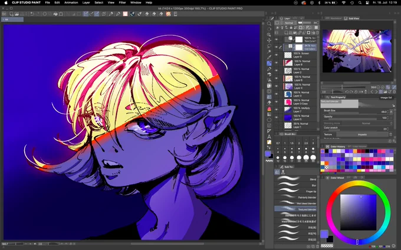The image size is (401, 250).
Task: Click the Sub View reference image thumbnail
Action: pos(357,51)
